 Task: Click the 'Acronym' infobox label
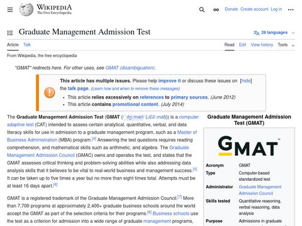click(x=215, y=165)
